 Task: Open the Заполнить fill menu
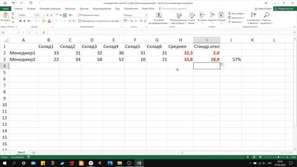(x=236, y=18)
